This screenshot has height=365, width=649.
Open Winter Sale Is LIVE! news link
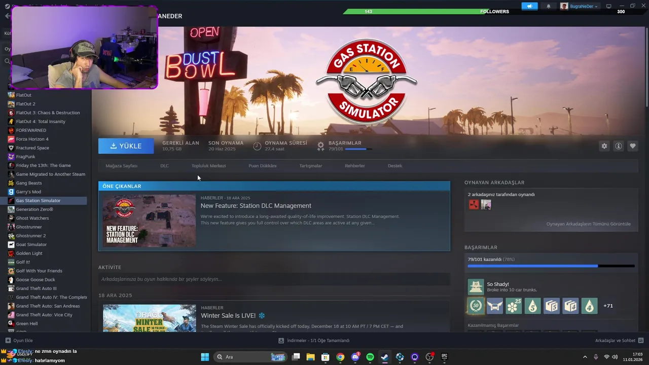233,316
